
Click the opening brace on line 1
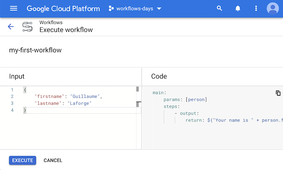point(25,90)
